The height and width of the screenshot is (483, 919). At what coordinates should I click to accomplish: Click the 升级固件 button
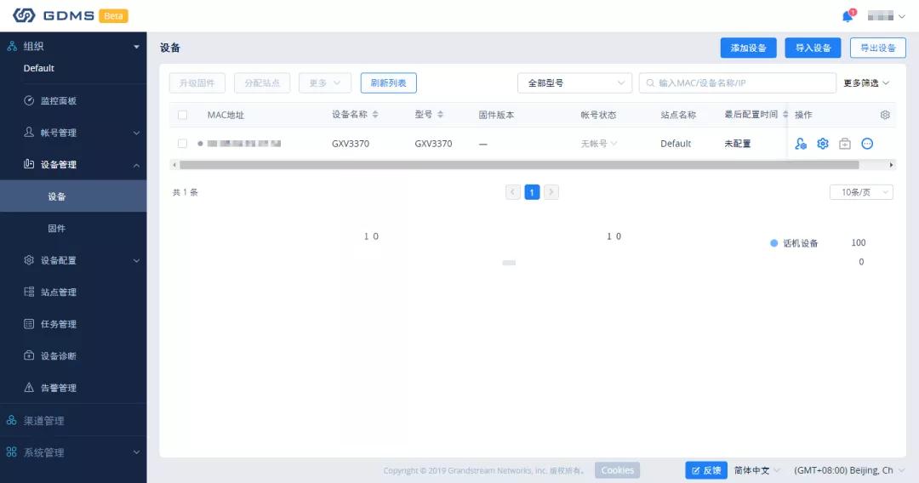coord(197,83)
